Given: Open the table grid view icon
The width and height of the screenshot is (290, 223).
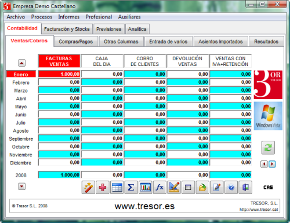Looking at the screenshot, I should 117,187.
